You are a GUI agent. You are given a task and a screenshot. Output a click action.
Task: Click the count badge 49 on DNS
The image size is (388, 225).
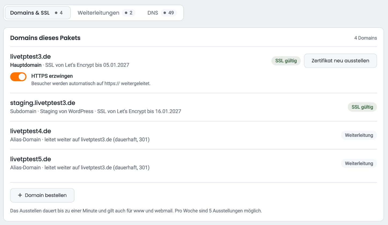tap(169, 13)
